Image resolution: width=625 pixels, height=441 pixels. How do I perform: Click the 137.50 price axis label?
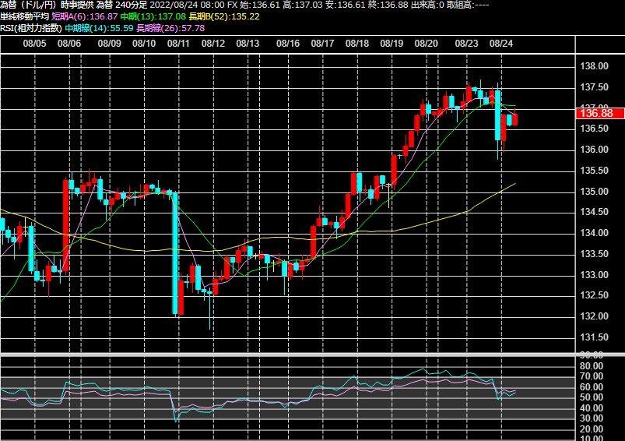595,87
